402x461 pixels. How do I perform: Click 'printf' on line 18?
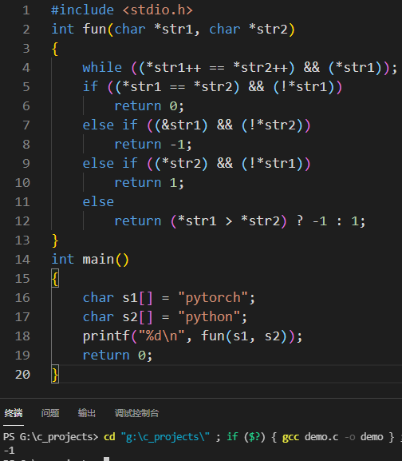pos(106,336)
